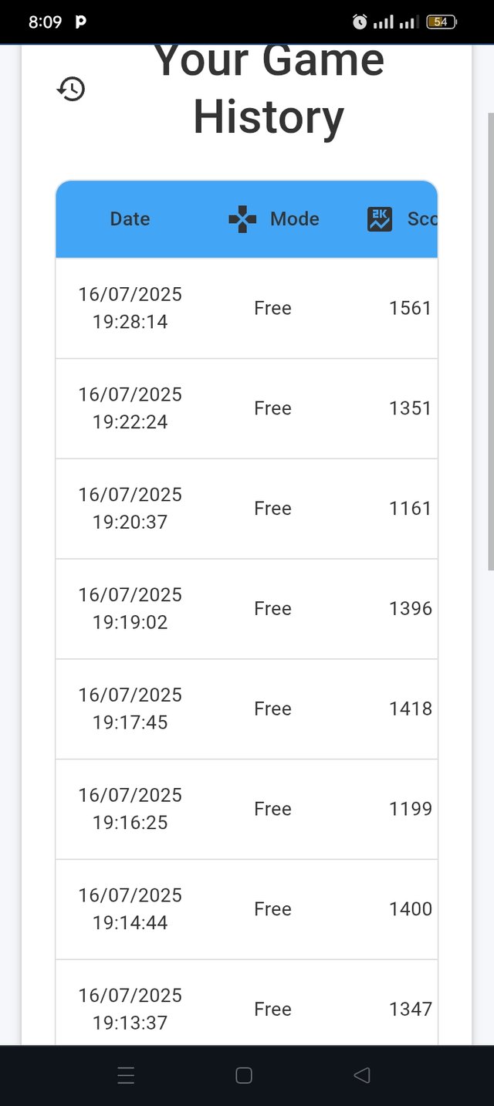This screenshot has width=494, height=1106.
Task: Tap score 1400 in the 19:14:44 row
Action: 410,909
